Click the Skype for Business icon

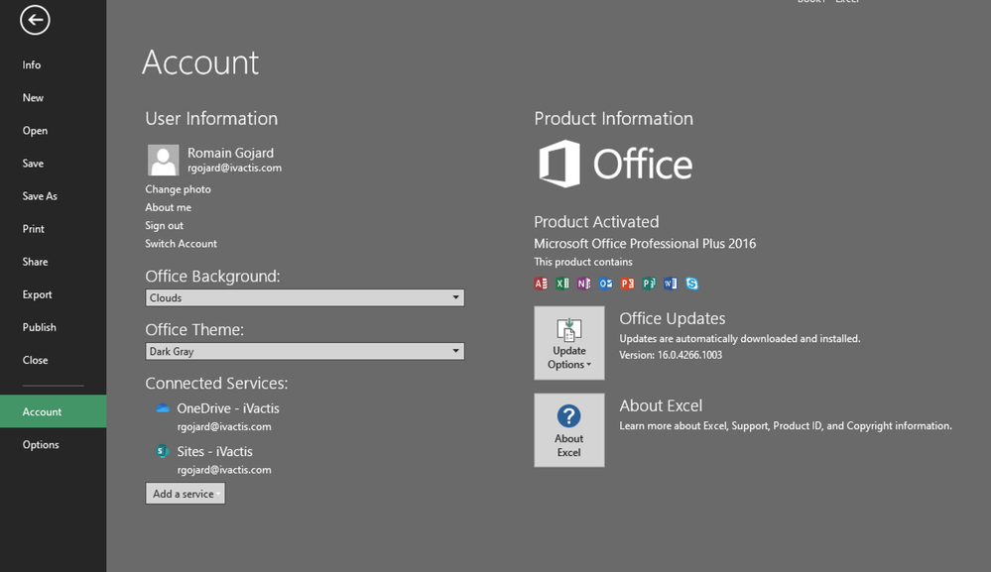pos(692,284)
